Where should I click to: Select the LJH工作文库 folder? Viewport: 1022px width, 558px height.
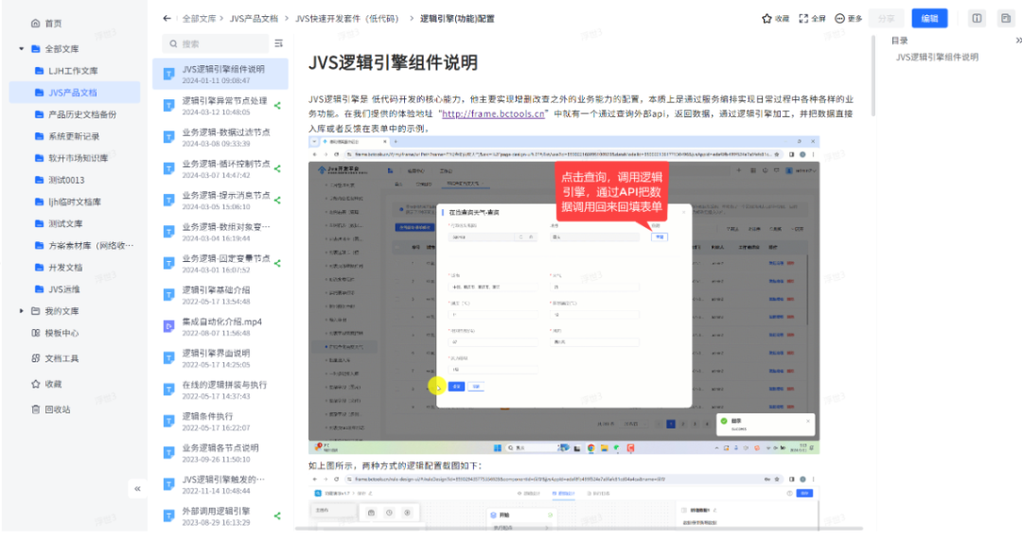point(73,71)
